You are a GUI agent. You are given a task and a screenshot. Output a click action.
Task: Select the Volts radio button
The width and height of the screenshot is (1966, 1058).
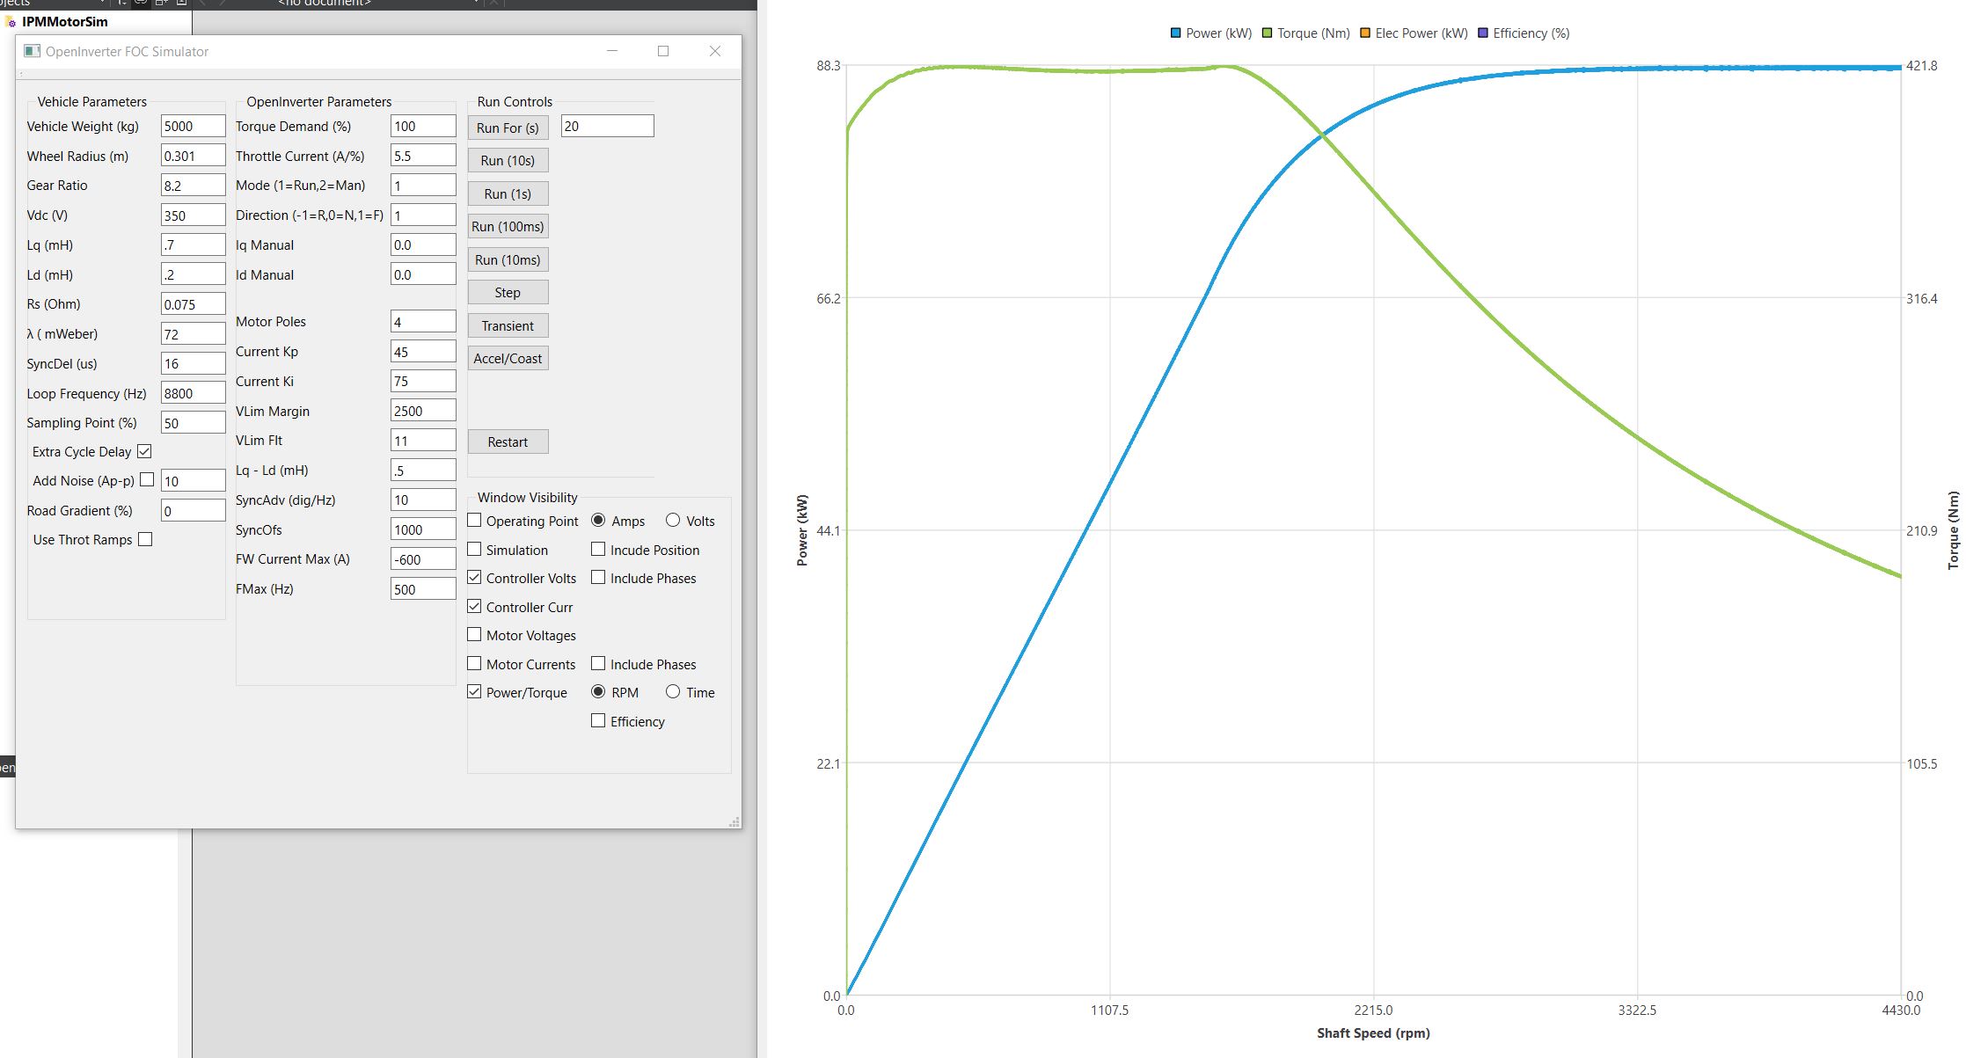(673, 521)
